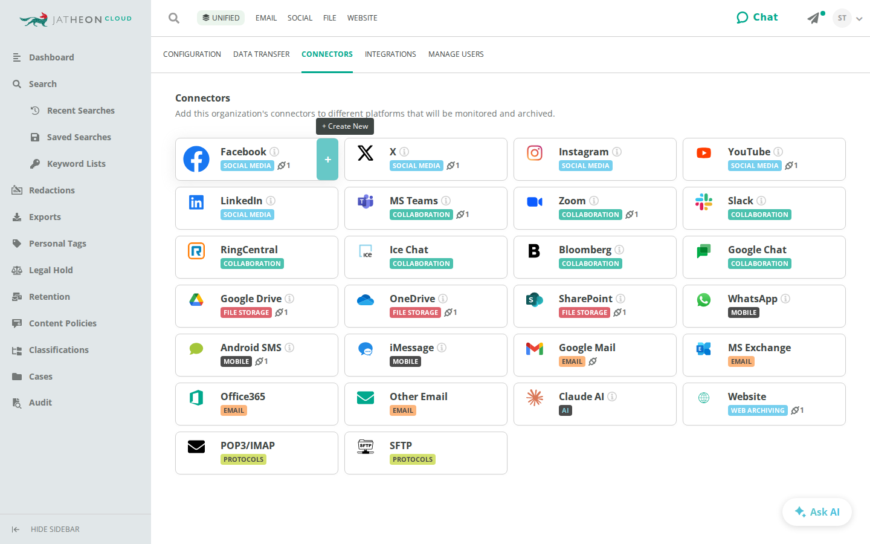
Task: Click the MS Teams connector logo
Action: 366,202
